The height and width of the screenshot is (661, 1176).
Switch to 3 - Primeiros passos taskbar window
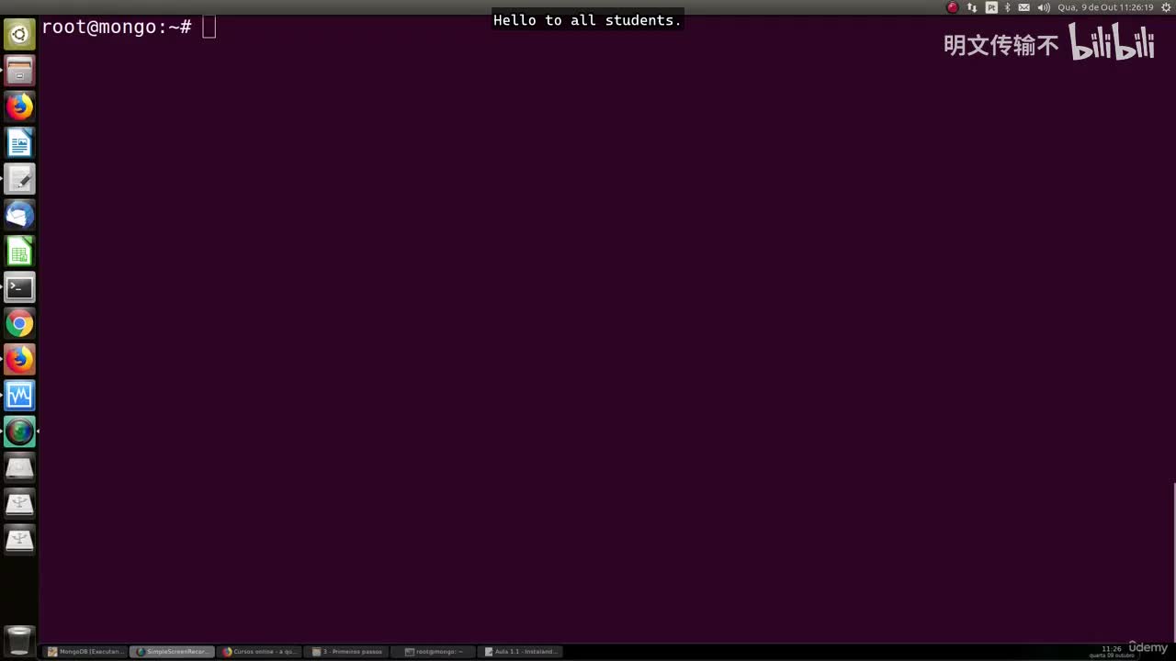click(x=347, y=652)
